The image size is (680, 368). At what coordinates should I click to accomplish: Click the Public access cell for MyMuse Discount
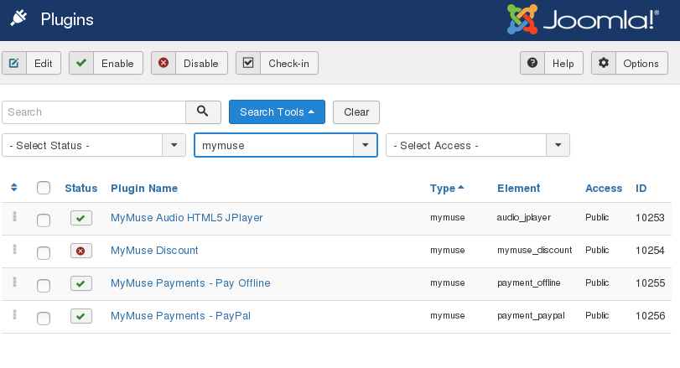(x=597, y=250)
